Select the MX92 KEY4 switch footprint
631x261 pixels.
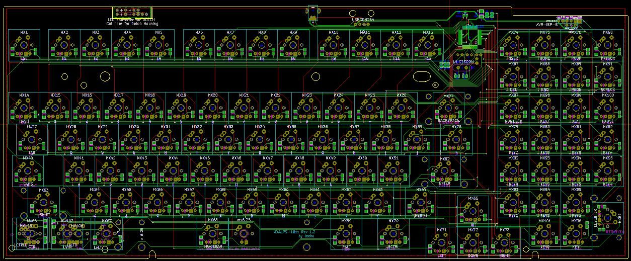pyautogui.click(x=513, y=171)
